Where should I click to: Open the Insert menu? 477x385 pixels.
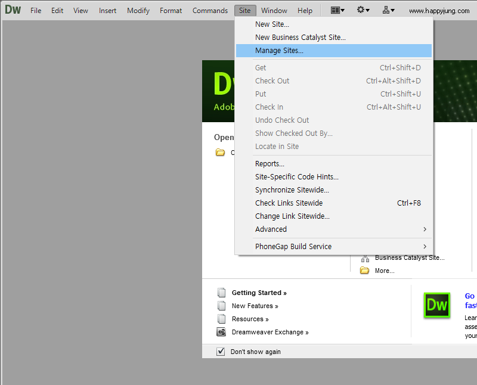(x=107, y=11)
